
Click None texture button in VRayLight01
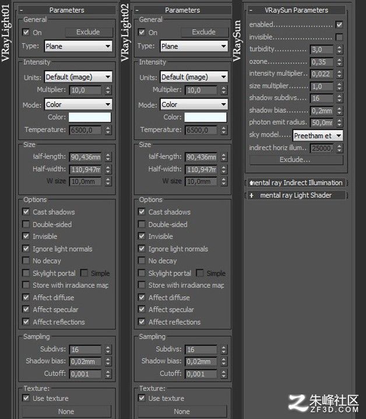[x=66, y=411]
